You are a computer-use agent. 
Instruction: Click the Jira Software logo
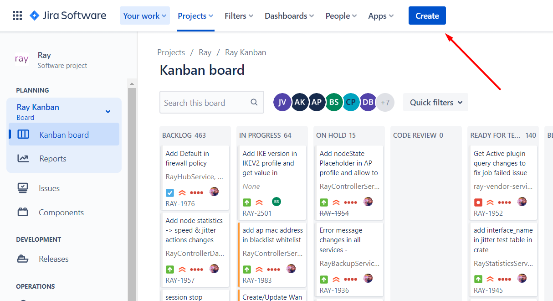pos(68,16)
